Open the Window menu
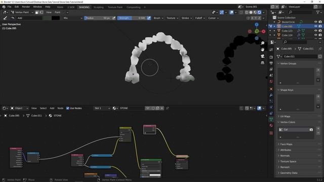The image size is (324, 182). pos(37,7)
